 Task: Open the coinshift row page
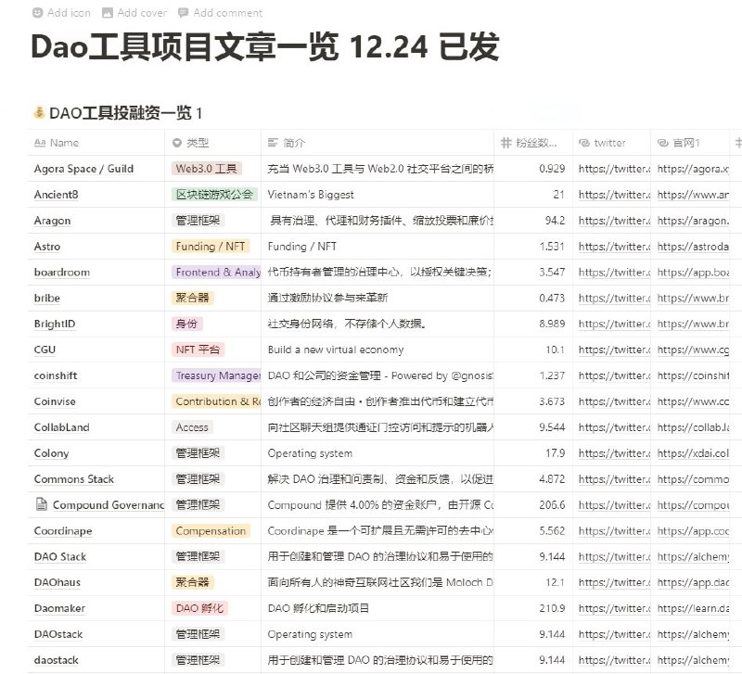coord(56,376)
